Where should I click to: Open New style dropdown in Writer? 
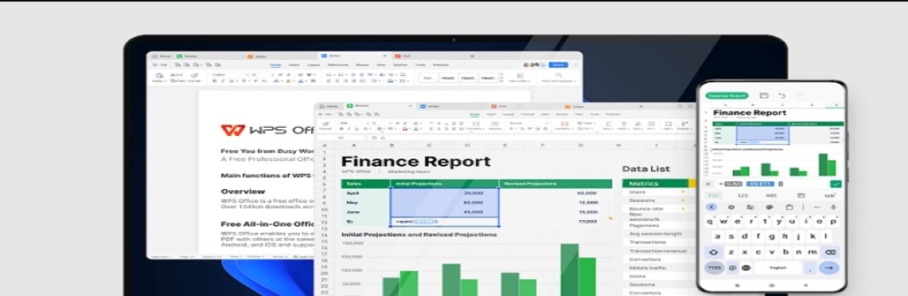[x=520, y=78]
